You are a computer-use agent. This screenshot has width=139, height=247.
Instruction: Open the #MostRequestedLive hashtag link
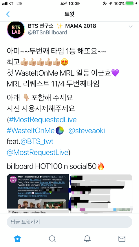click(x=43, y=120)
